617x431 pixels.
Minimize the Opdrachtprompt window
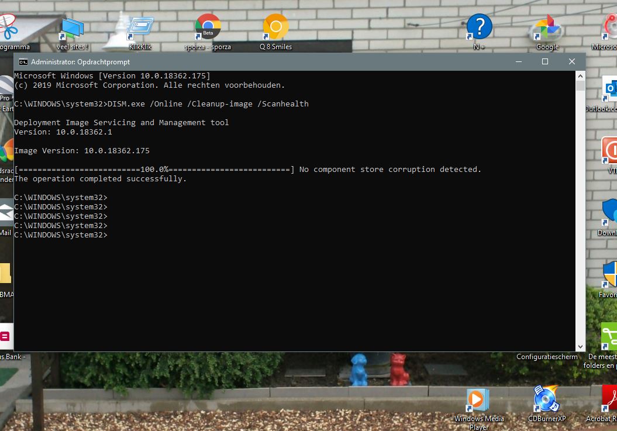coord(518,62)
